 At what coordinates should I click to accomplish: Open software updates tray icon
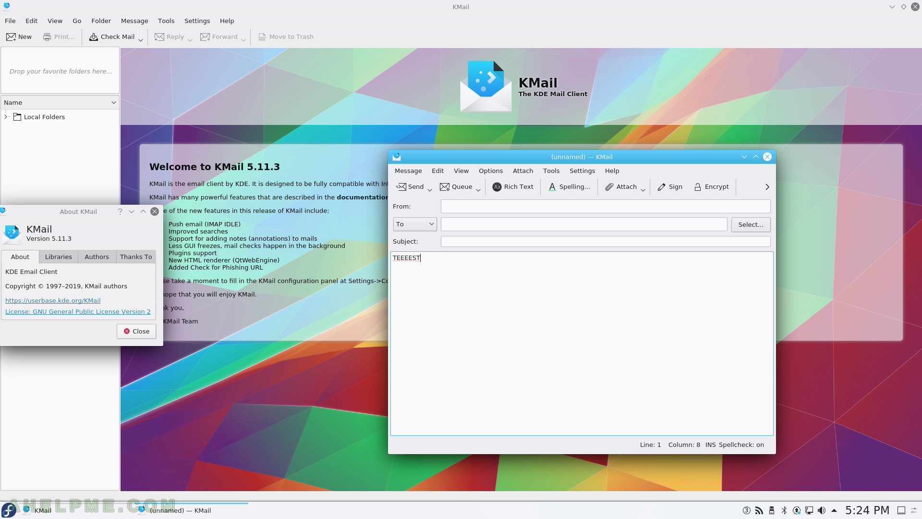click(x=797, y=510)
